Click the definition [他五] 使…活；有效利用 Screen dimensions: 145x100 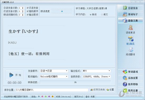tap(29, 54)
